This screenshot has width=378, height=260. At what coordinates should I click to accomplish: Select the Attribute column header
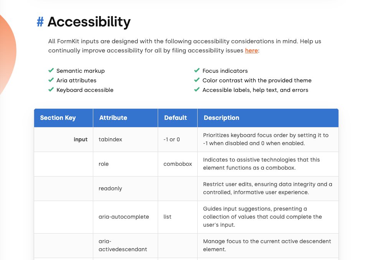click(x=125, y=118)
